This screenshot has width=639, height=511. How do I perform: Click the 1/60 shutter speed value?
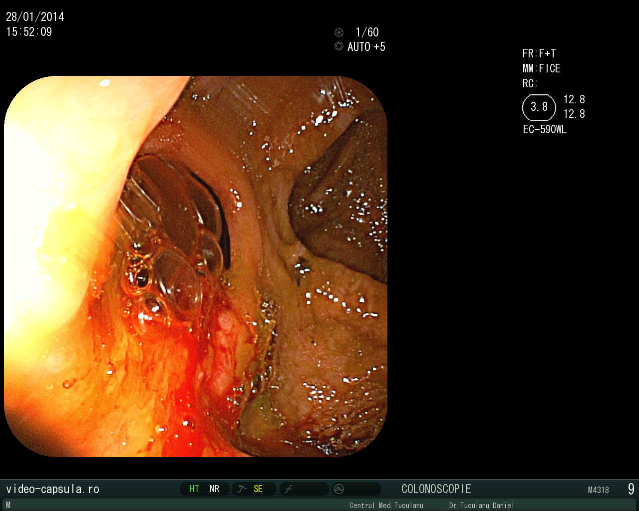(x=367, y=32)
